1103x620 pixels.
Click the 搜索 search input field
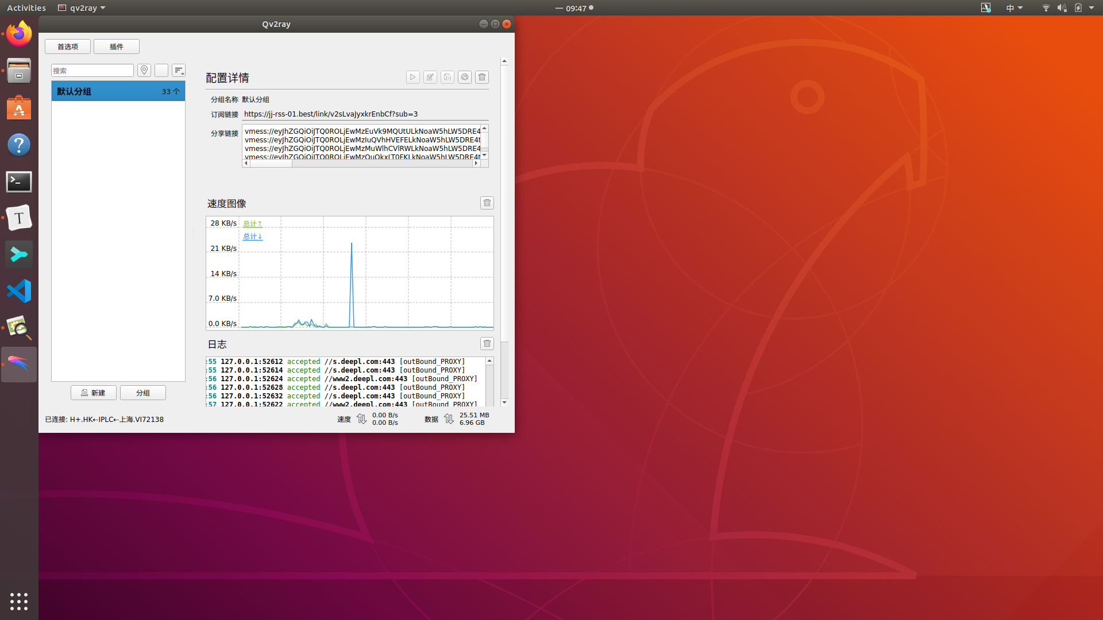click(92, 70)
